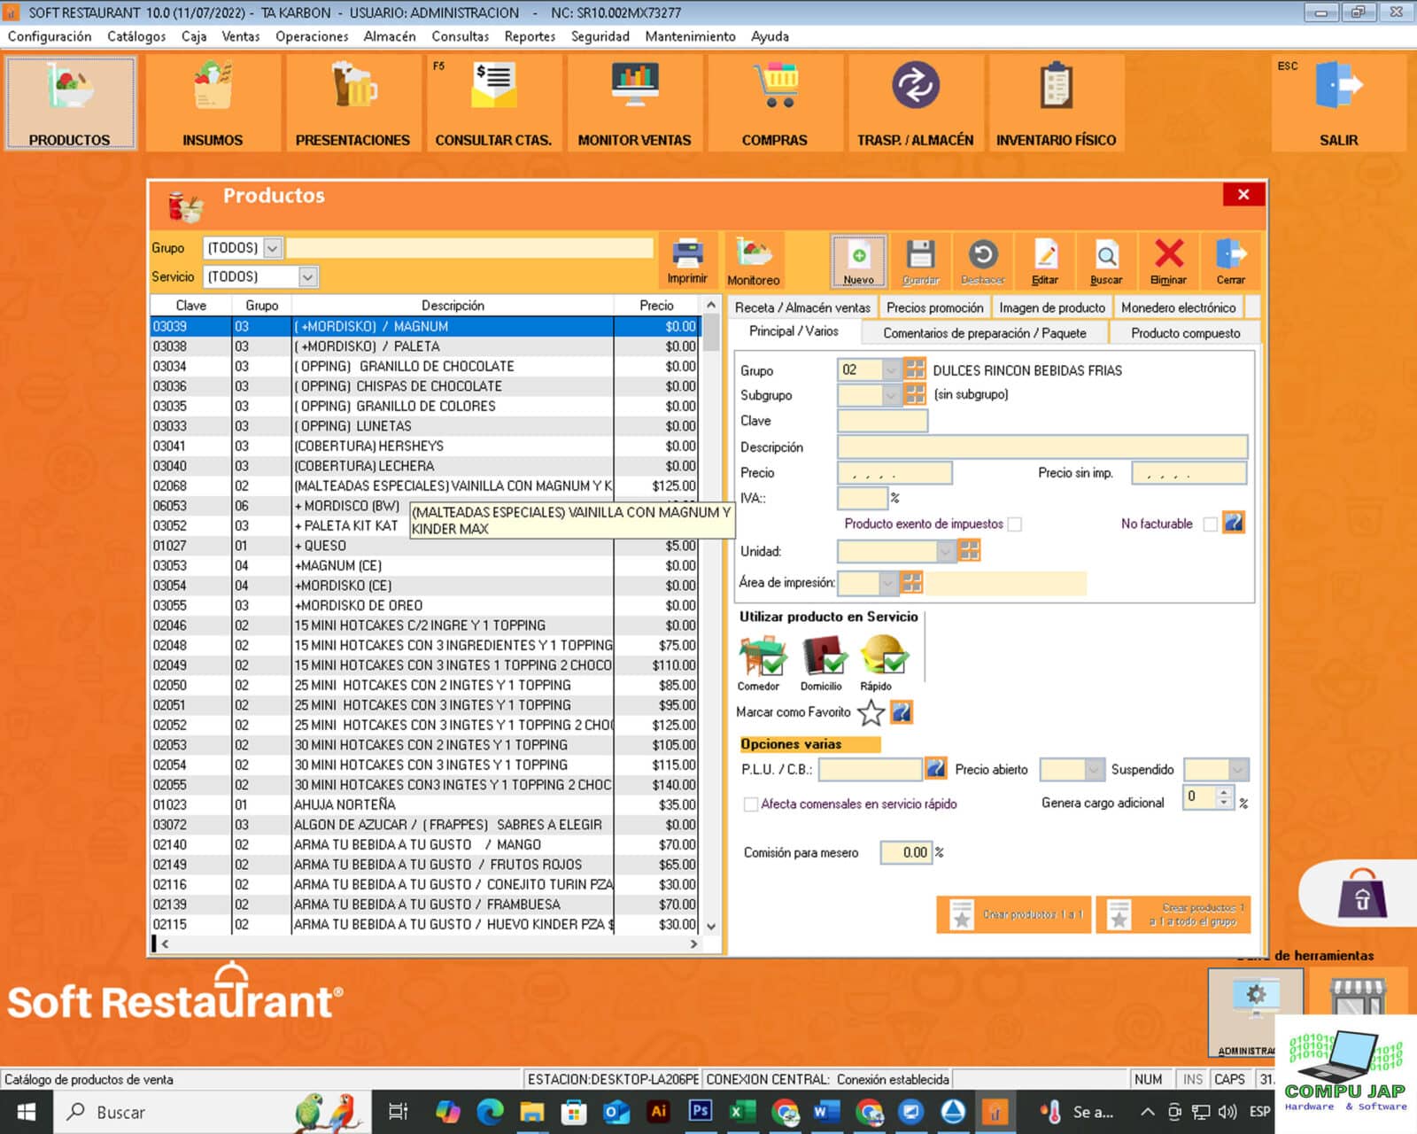Open the Grupo 02 combo box
This screenshot has height=1134, width=1417.
coord(892,369)
